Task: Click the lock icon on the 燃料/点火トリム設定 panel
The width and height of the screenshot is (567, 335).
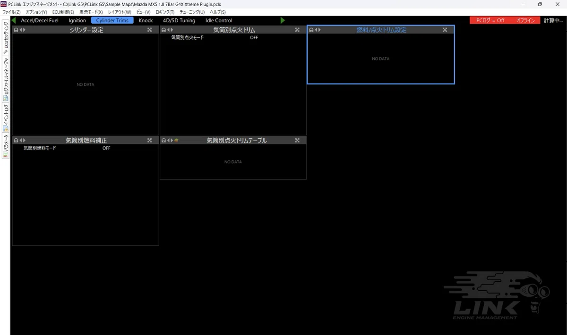Action: 311,30
